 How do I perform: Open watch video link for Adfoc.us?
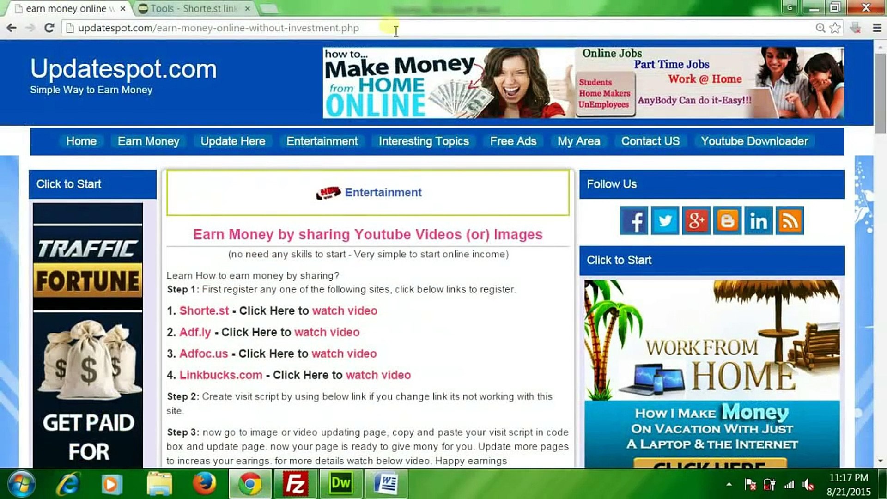344,354
